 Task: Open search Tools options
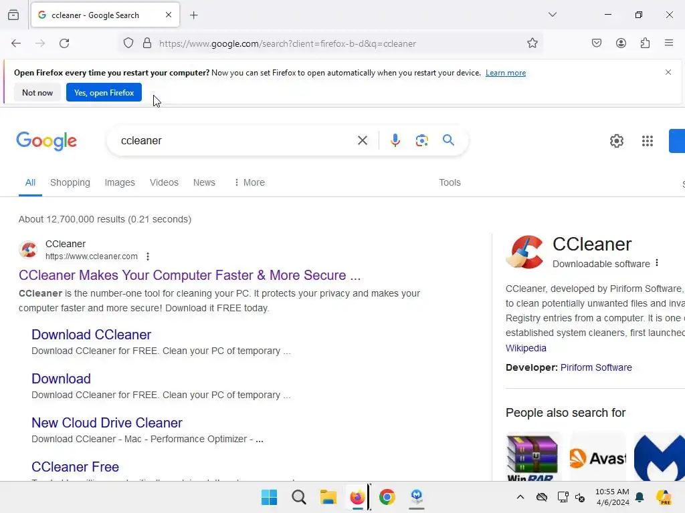[x=450, y=183]
